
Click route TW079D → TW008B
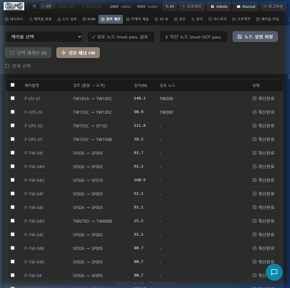pos(92,221)
